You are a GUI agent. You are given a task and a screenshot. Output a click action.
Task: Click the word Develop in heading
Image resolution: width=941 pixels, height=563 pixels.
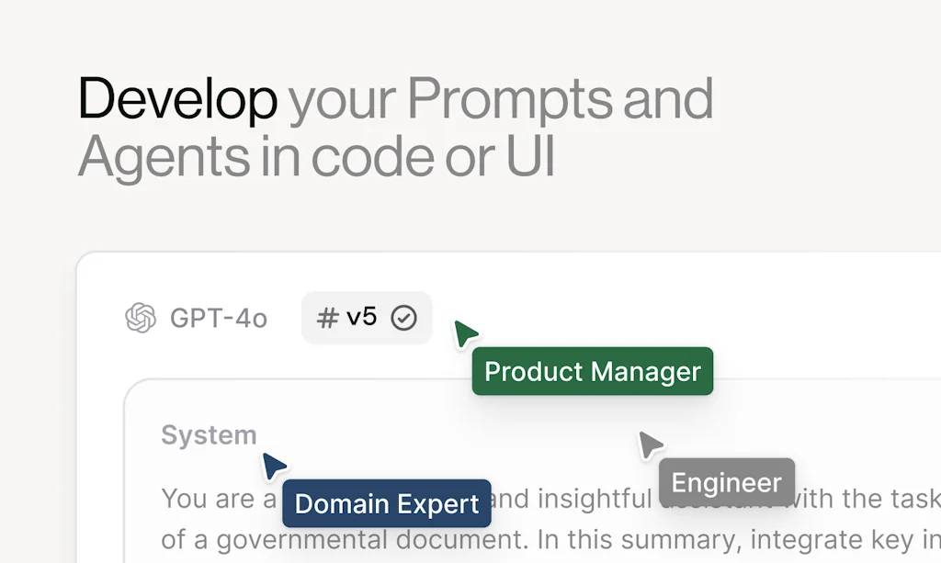pos(177,98)
